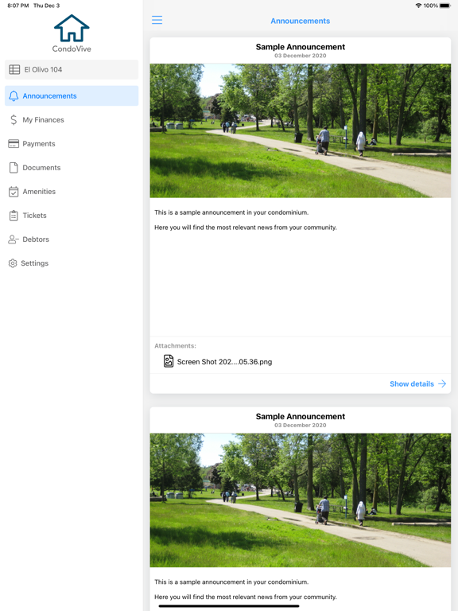View the Debtors list
The image size is (458, 611).
[72, 239]
